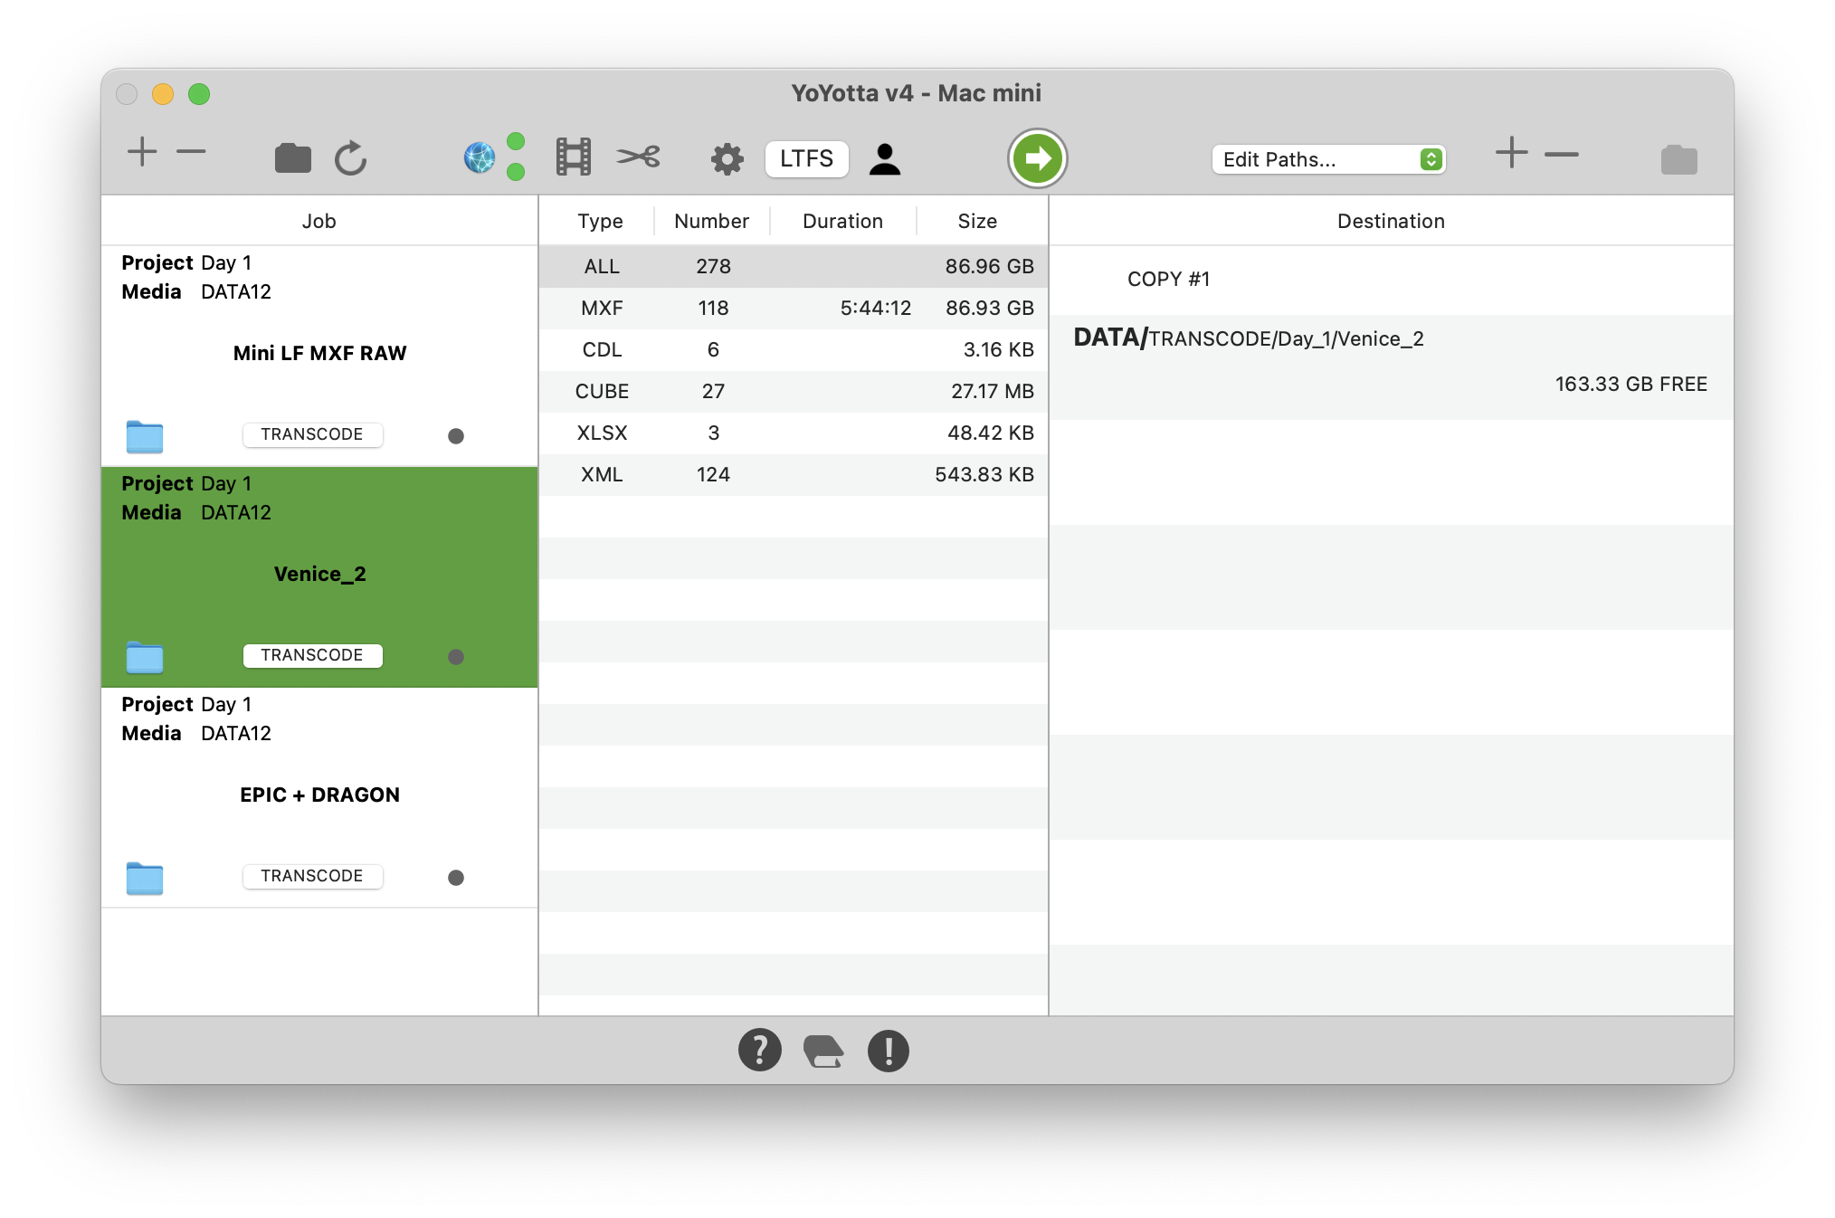Select the Mini LF MXF RAW job title
The image size is (1835, 1218).
pyautogui.click(x=319, y=353)
